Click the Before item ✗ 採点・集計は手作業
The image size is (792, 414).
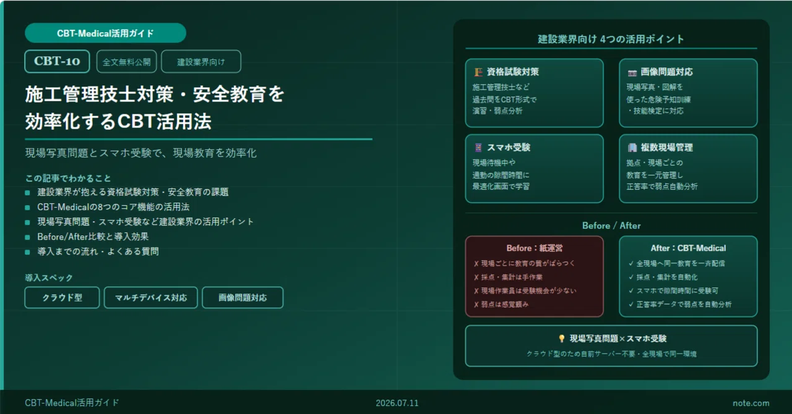(508, 277)
